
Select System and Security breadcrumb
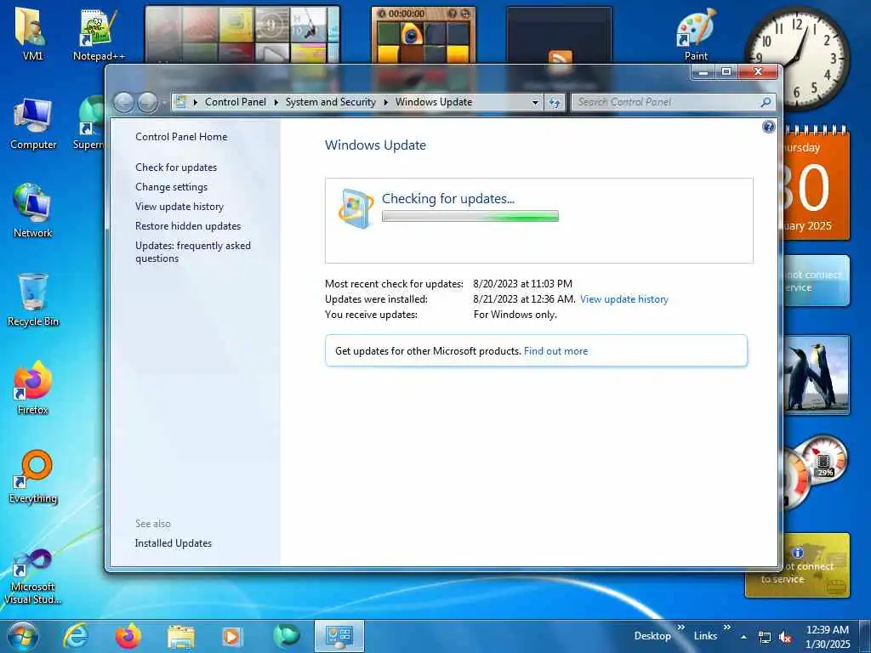[x=331, y=102]
